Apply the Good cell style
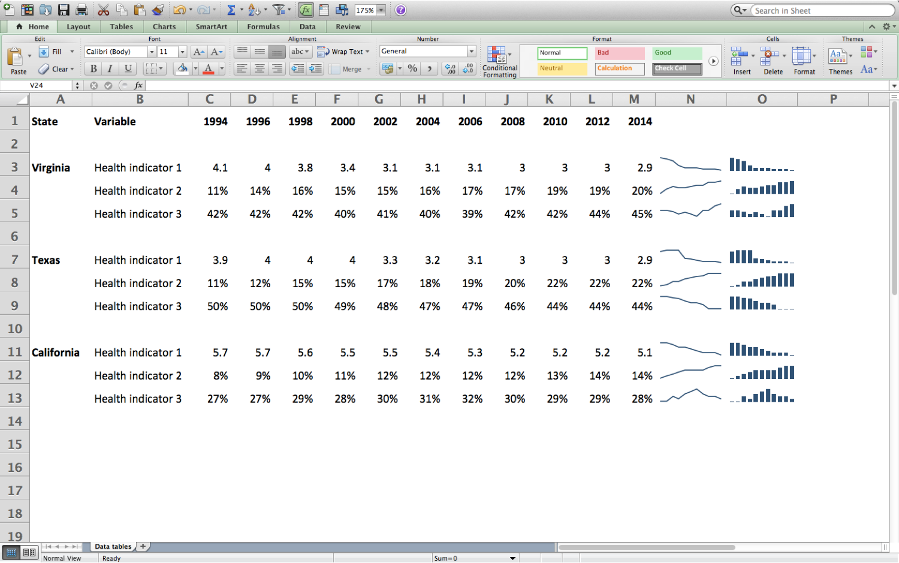This screenshot has width=899, height=563. [677, 53]
